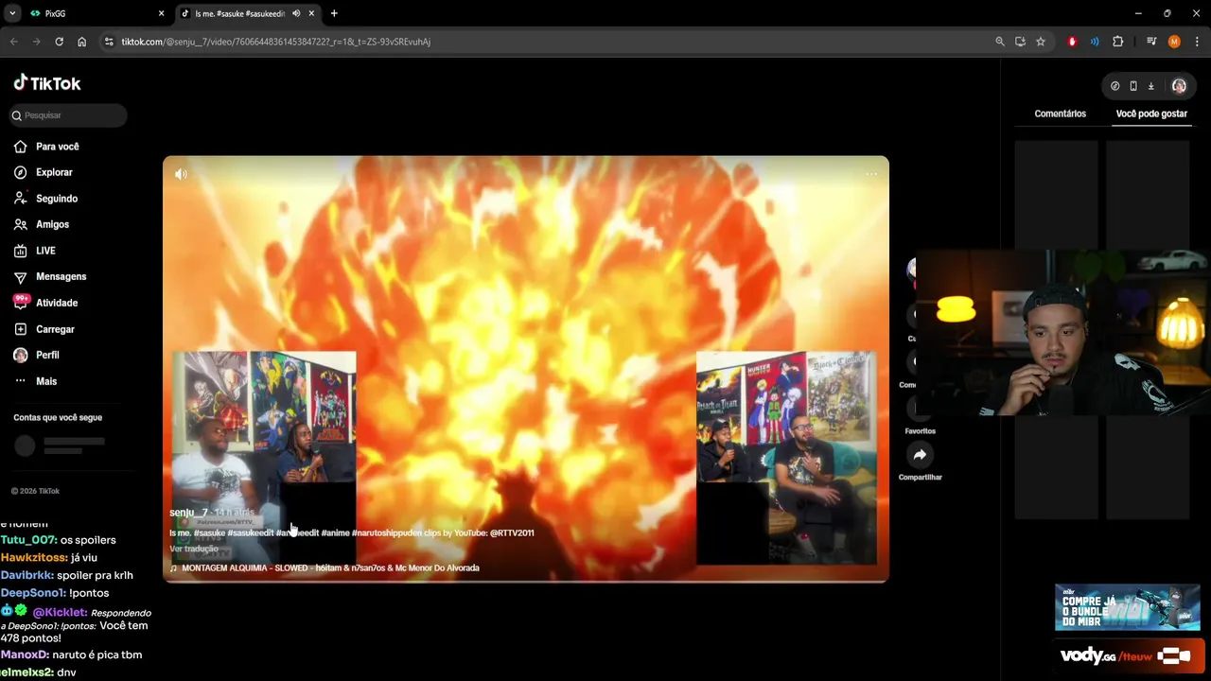Open the Chrome profile avatar M
Screen dimensions: 1211x681
click(1174, 42)
